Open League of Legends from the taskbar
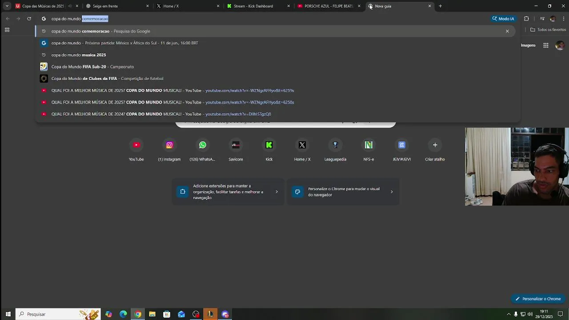569x320 pixels. 210,314
